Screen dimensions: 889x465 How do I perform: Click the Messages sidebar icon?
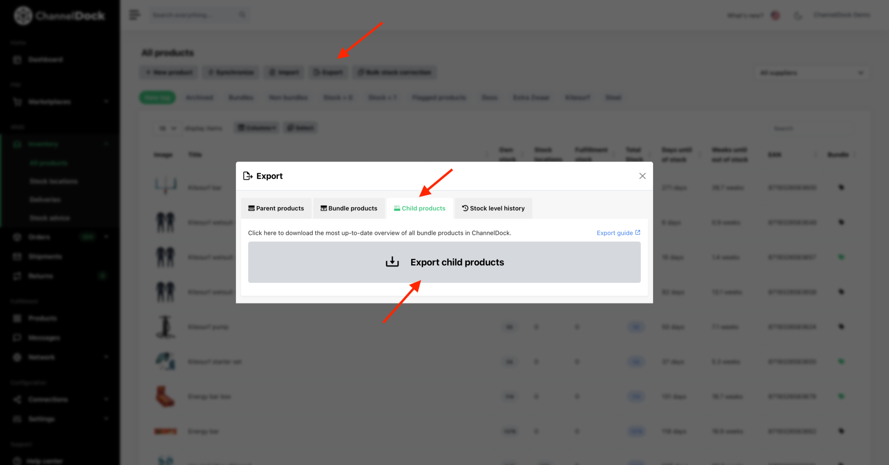(x=17, y=338)
